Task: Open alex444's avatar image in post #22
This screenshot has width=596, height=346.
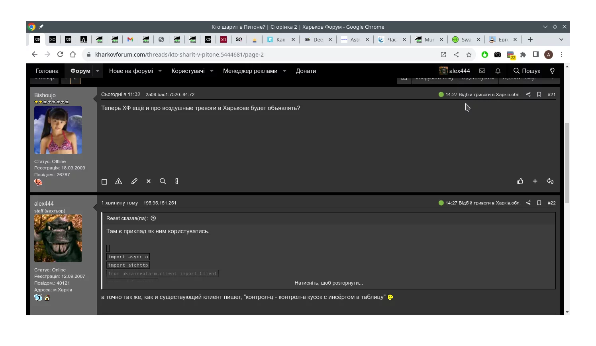Action: point(58,238)
